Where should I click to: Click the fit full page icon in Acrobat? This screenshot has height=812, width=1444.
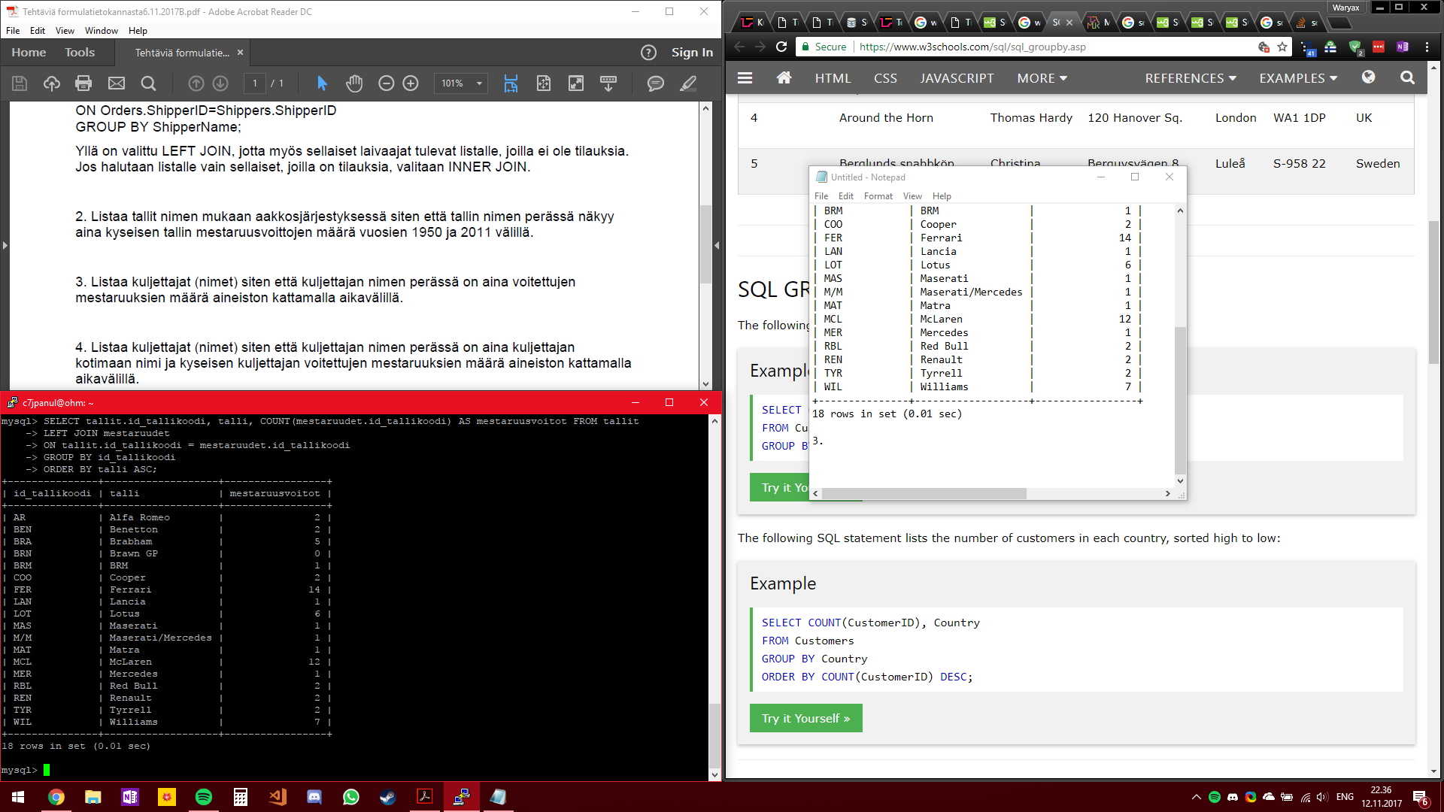[x=544, y=83]
